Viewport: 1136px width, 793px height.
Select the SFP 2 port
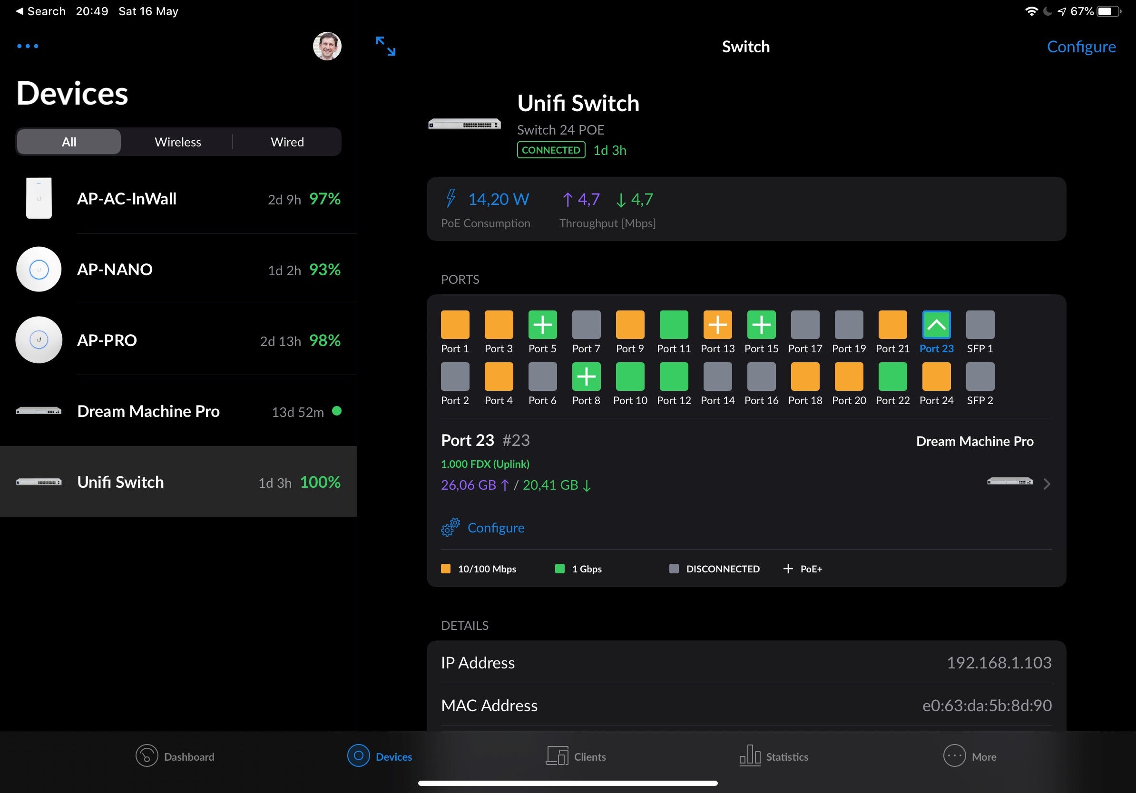click(x=980, y=377)
